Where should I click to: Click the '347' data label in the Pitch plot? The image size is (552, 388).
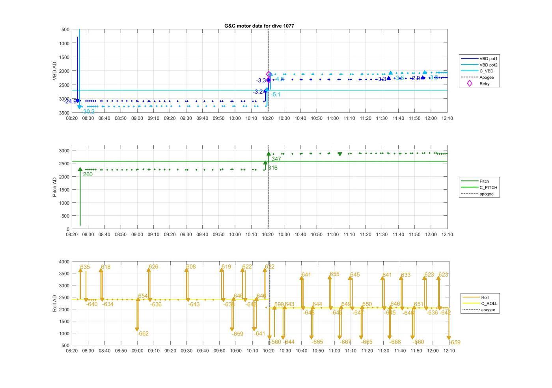[276, 159]
